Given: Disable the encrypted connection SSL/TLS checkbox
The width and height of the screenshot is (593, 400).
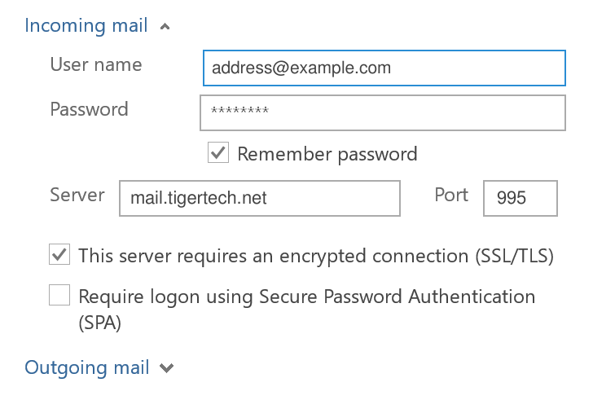Looking at the screenshot, I should (x=59, y=255).
